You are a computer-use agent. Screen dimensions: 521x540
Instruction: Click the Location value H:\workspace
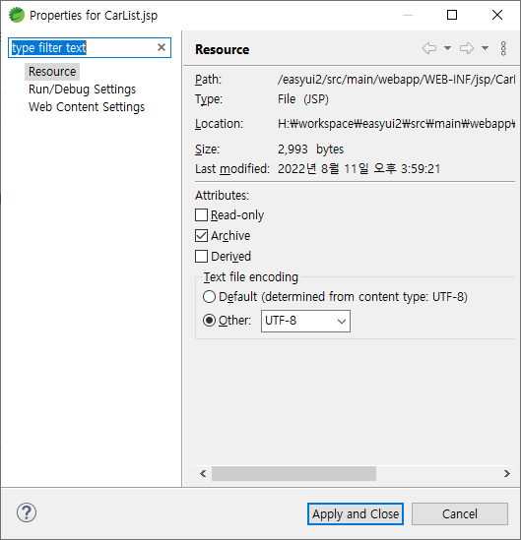(x=396, y=124)
